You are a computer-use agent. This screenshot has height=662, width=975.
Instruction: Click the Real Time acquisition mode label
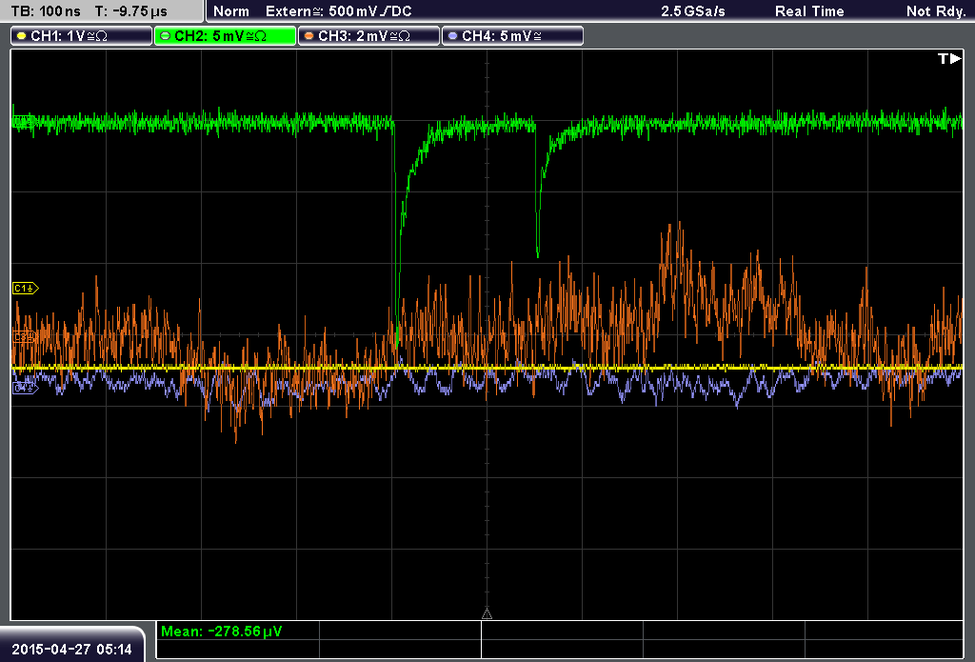coord(809,11)
